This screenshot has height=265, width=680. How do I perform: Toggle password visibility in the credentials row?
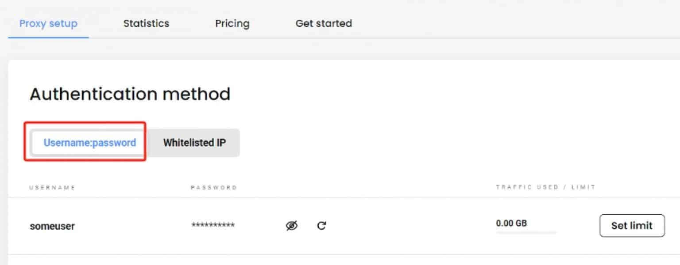292,226
